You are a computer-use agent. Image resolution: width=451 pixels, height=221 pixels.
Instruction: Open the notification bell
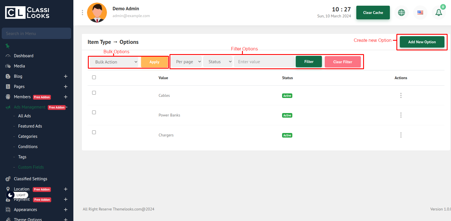click(x=438, y=13)
